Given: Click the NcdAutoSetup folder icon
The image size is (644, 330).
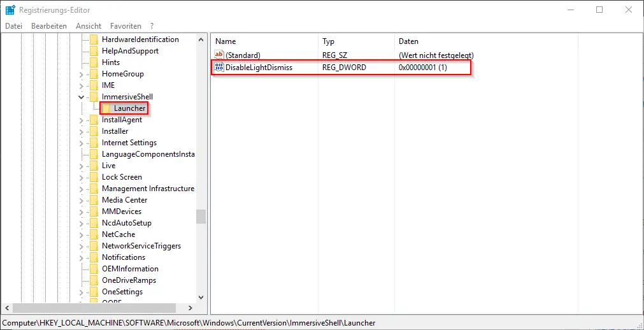Looking at the screenshot, I should pyautogui.click(x=94, y=223).
